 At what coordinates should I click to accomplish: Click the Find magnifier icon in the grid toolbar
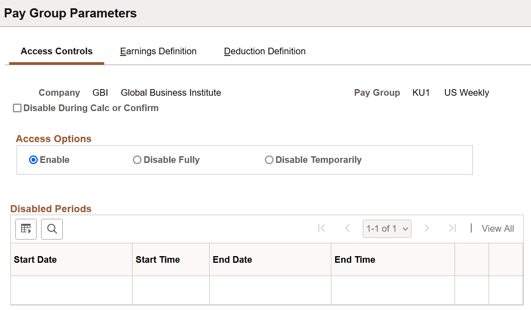[51, 229]
